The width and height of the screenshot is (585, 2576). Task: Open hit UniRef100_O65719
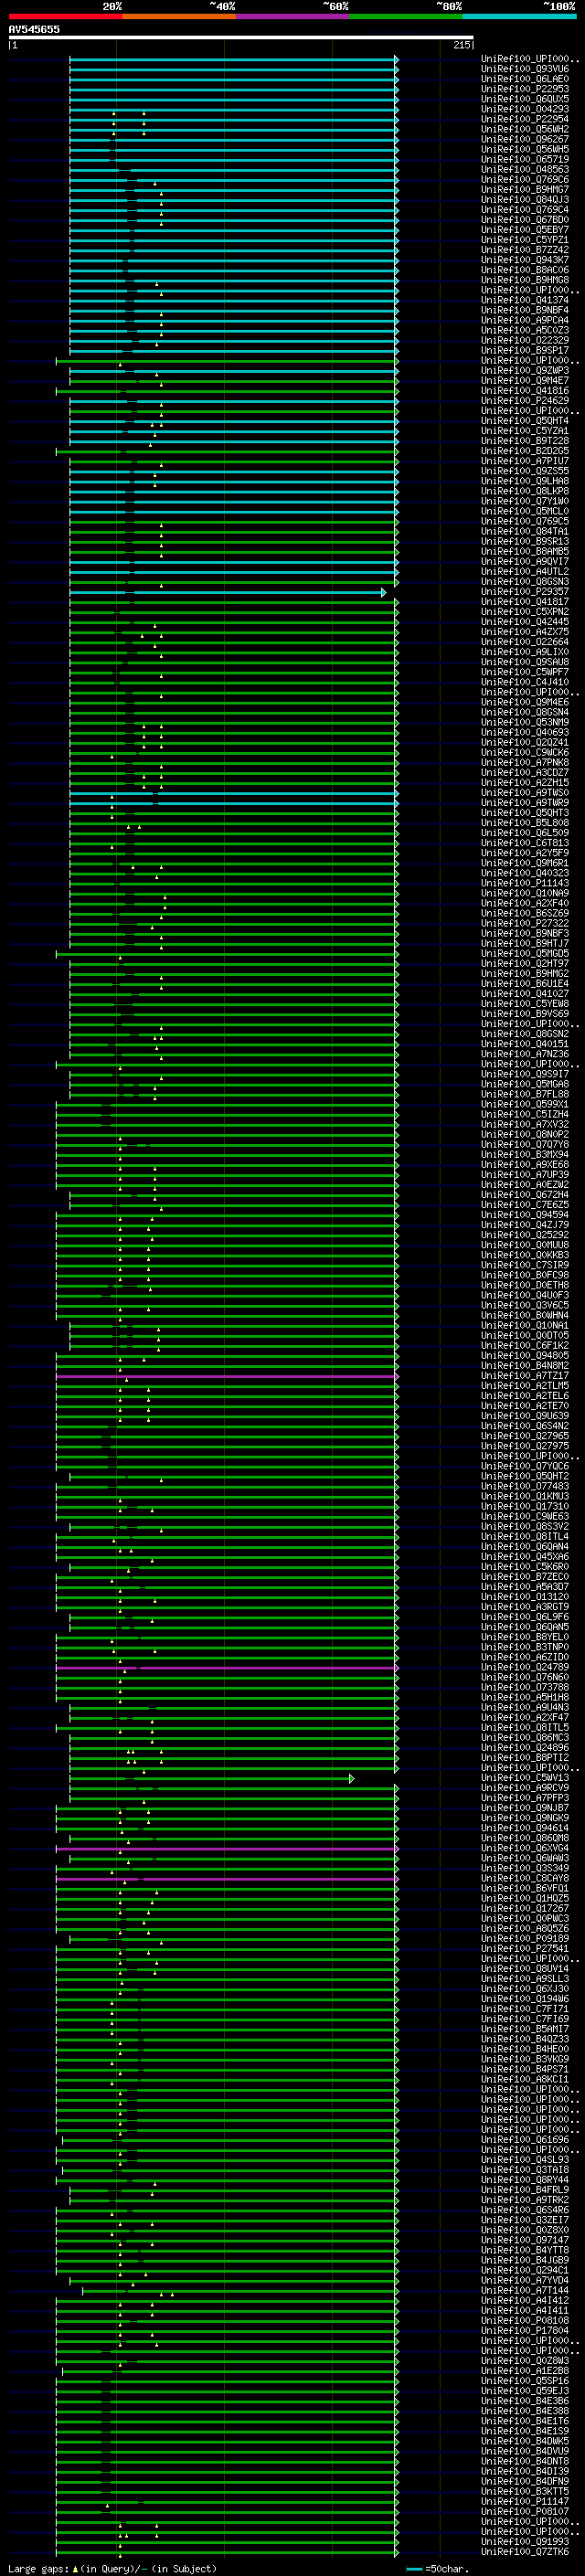click(x=524, y=159)
